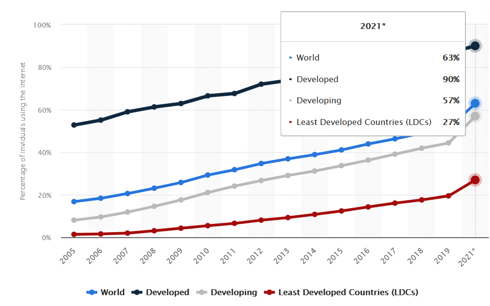Select the Developed line's 2012 data point
This screenshot has width=490, height=306.
coord(261,84)
